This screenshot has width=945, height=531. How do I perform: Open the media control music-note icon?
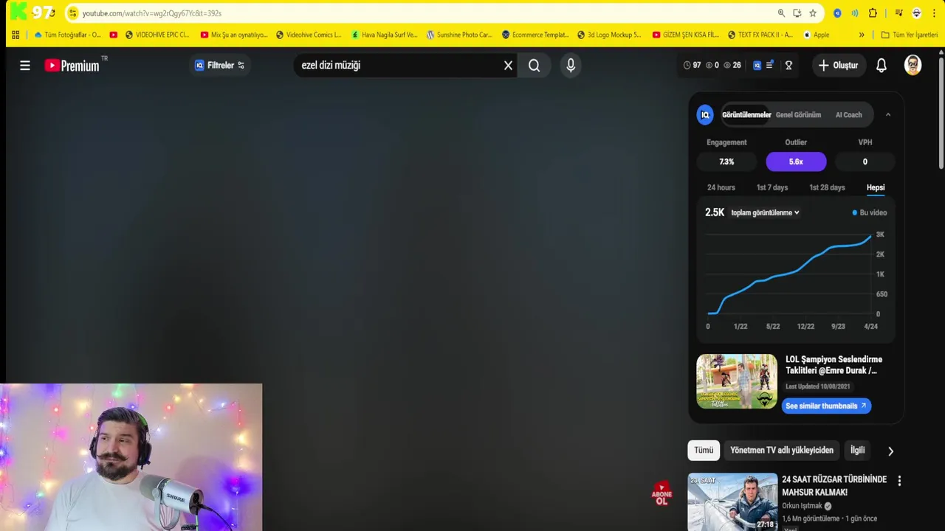pos(898,13)
